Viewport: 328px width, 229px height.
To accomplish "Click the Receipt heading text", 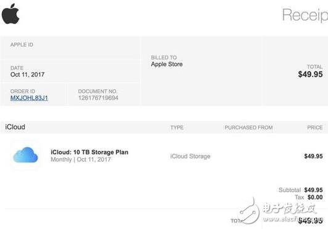I will pos(305,15).
